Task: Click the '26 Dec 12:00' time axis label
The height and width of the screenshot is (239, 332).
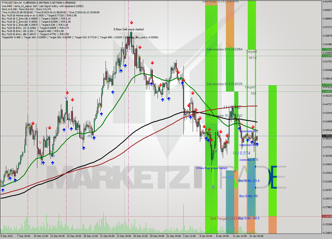Action: coord(140,236)
